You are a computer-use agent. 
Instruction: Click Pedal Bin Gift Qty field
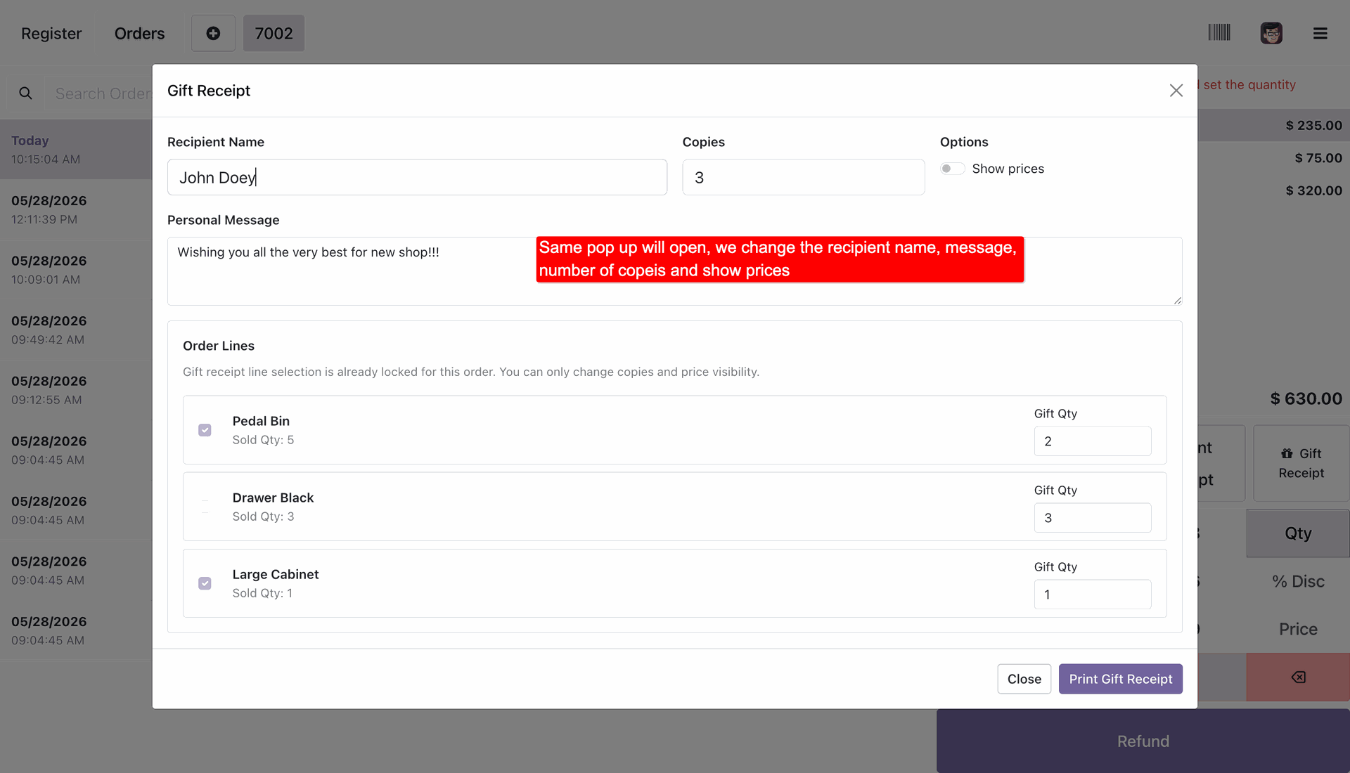click(1092, 441)
